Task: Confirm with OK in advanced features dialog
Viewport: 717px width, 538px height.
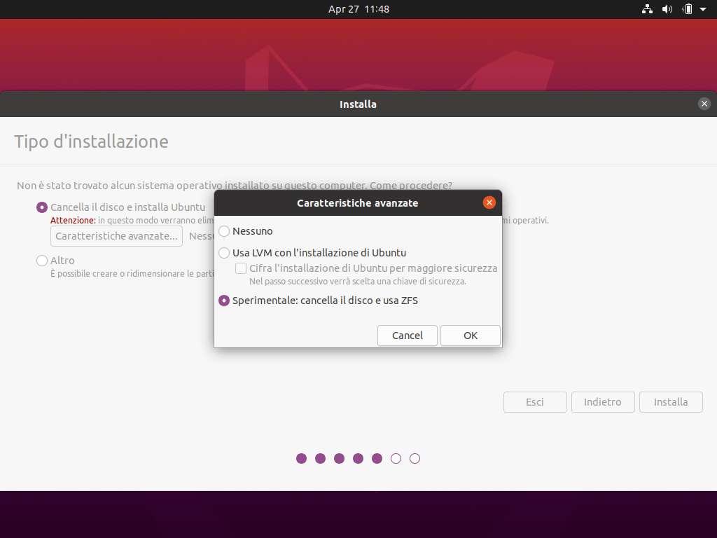Action: (470, 336)
